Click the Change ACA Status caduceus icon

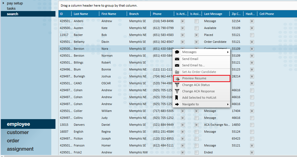[x=177, y=85]
